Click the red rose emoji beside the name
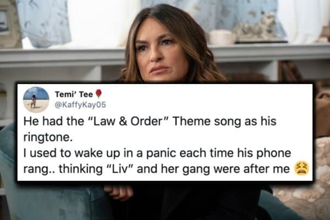Image resolution: width=330 pixels, height=220 pixels. (x=98, y=94)
